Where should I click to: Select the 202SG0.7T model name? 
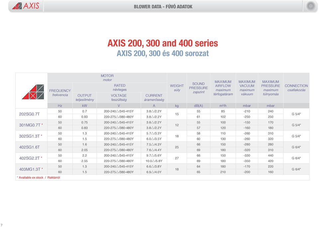point(29,114)
